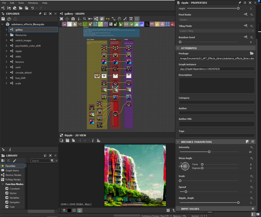Pin the ripple Properties panel

click(240, 3)
